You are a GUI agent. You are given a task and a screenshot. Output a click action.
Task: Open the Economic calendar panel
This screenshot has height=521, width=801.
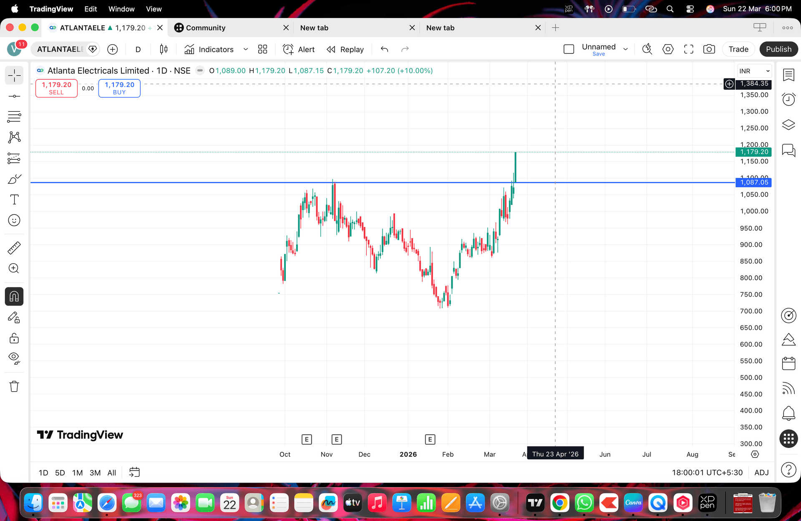[x=788, y=363]
